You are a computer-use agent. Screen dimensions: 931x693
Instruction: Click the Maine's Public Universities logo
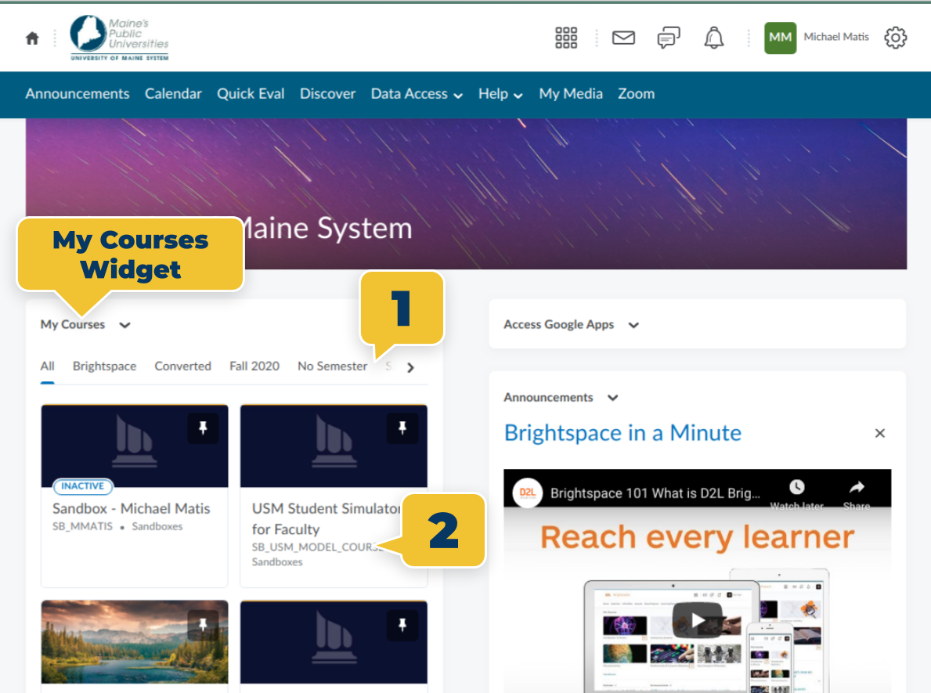coord(119,38)
